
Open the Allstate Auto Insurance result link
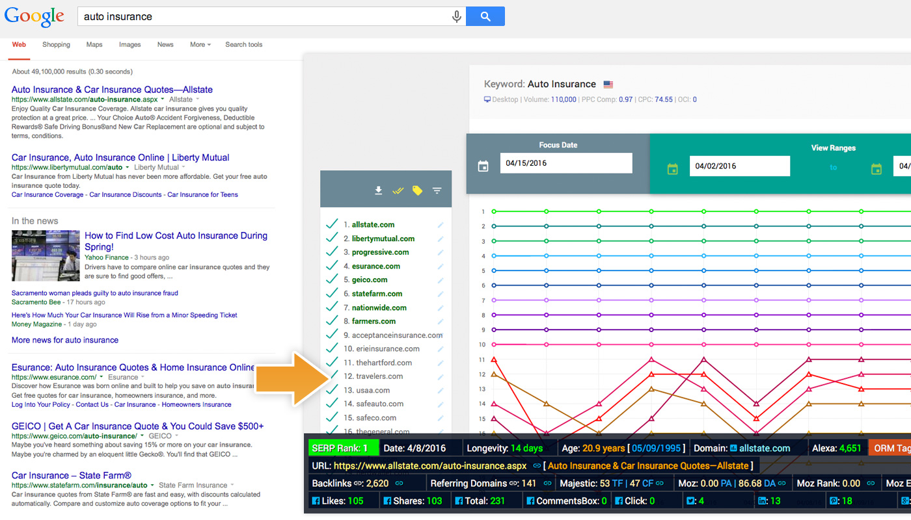[112, 90]
